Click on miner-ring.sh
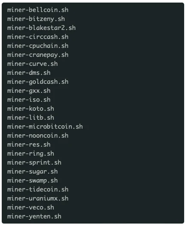Image resolution: width=188 pixels, height=227 pixels. pyautogui.click(x=31, y=154)
